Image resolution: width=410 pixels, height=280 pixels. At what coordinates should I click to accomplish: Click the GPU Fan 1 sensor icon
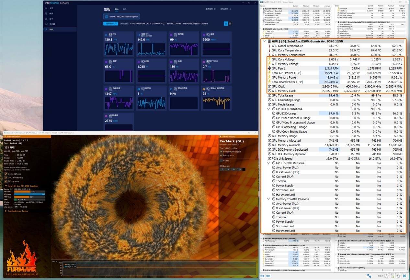pos(269,69)
